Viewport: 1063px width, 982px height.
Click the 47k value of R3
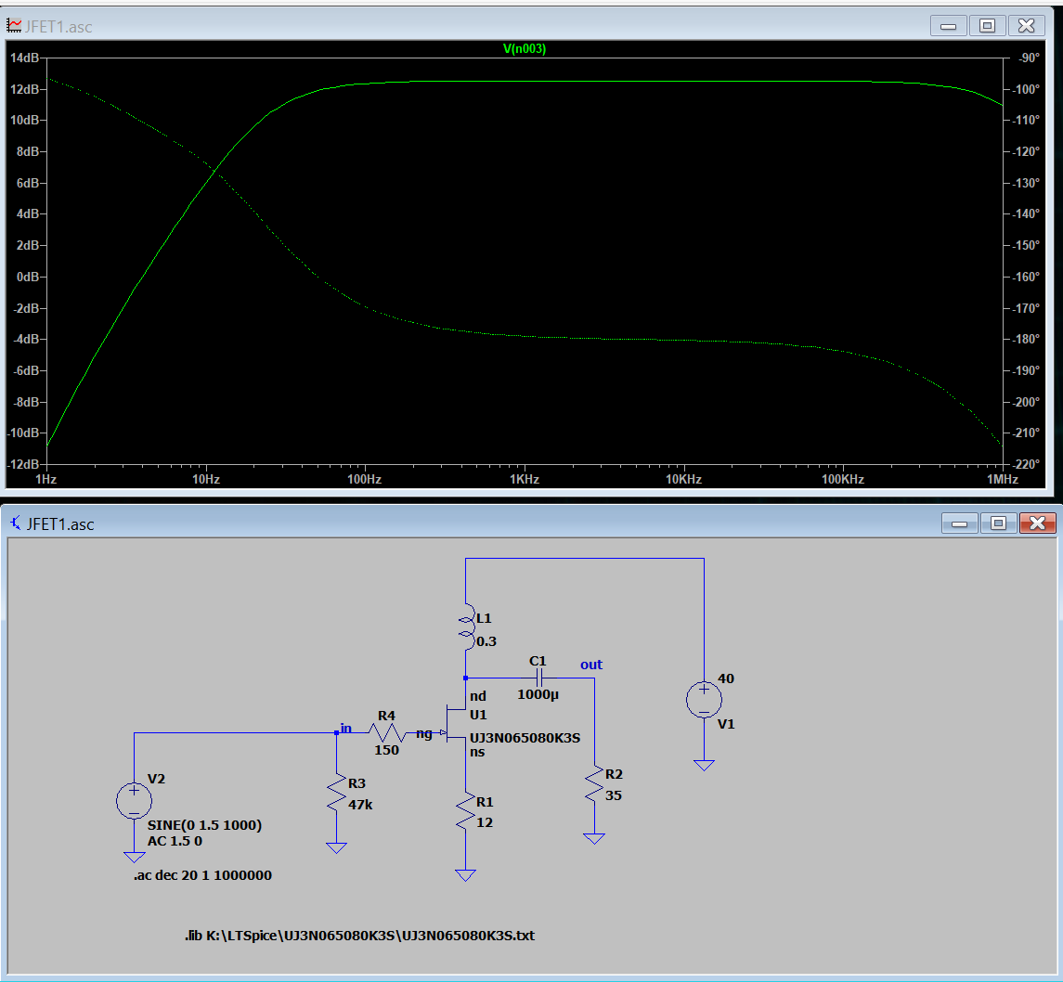point(360,805)
